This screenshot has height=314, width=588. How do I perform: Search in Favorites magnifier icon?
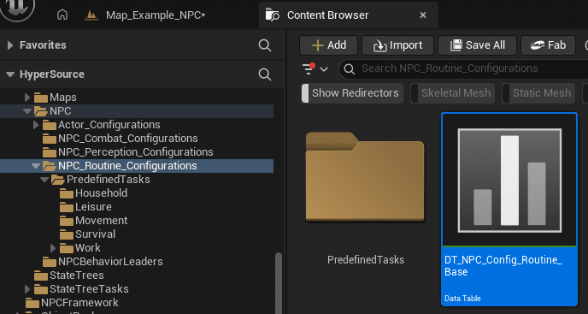click(x=265, y=45)
